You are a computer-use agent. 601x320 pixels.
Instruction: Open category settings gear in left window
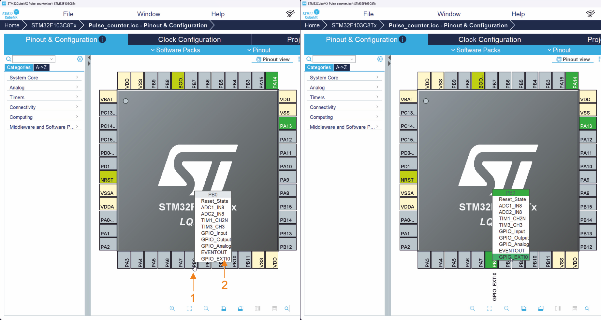(80, 59)
